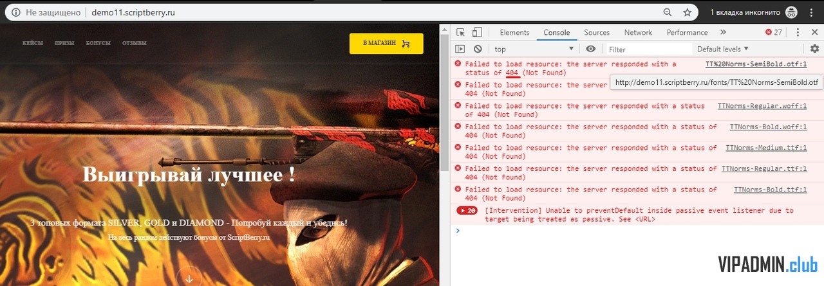The image size is (824, 286).
Task: Expand more DevTools tabs chevron
Action: [723, 32]
